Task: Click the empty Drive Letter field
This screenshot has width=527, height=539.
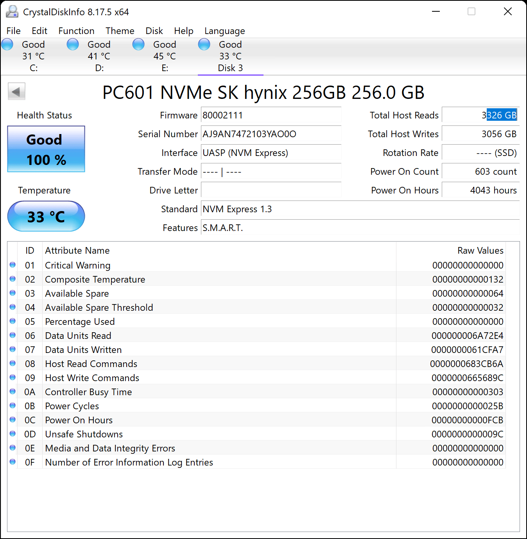Action: (271, 190)
